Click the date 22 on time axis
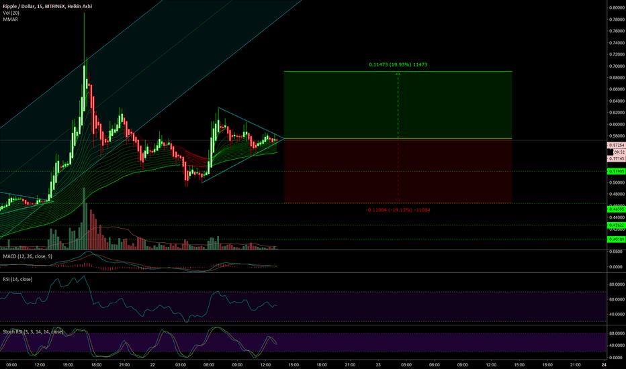 pos(152,364)
